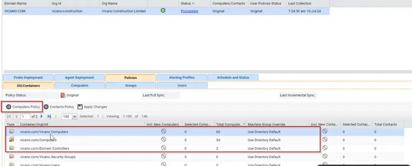This screenshot has height=166, width=412.
Task: Open the Alerting Profiles tab
Action: (182, 77)
